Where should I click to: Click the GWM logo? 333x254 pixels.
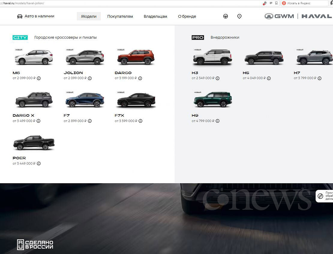[279, 16]
